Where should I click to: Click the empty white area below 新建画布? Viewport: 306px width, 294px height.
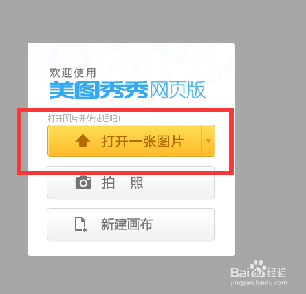tap(131, 248)
